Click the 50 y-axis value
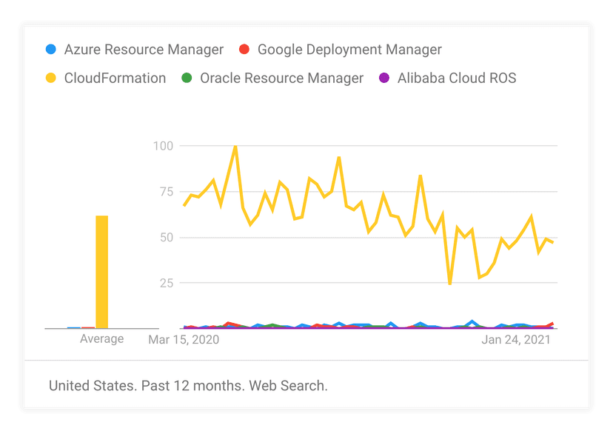The width and height of the screenshot is (613, 434). coord(166,237)
